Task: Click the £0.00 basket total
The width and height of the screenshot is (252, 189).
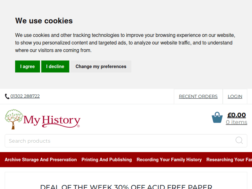Action: click(237, 115)
